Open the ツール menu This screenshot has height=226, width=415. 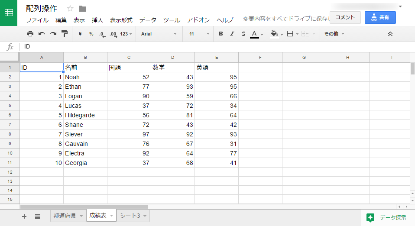point(172,20)
